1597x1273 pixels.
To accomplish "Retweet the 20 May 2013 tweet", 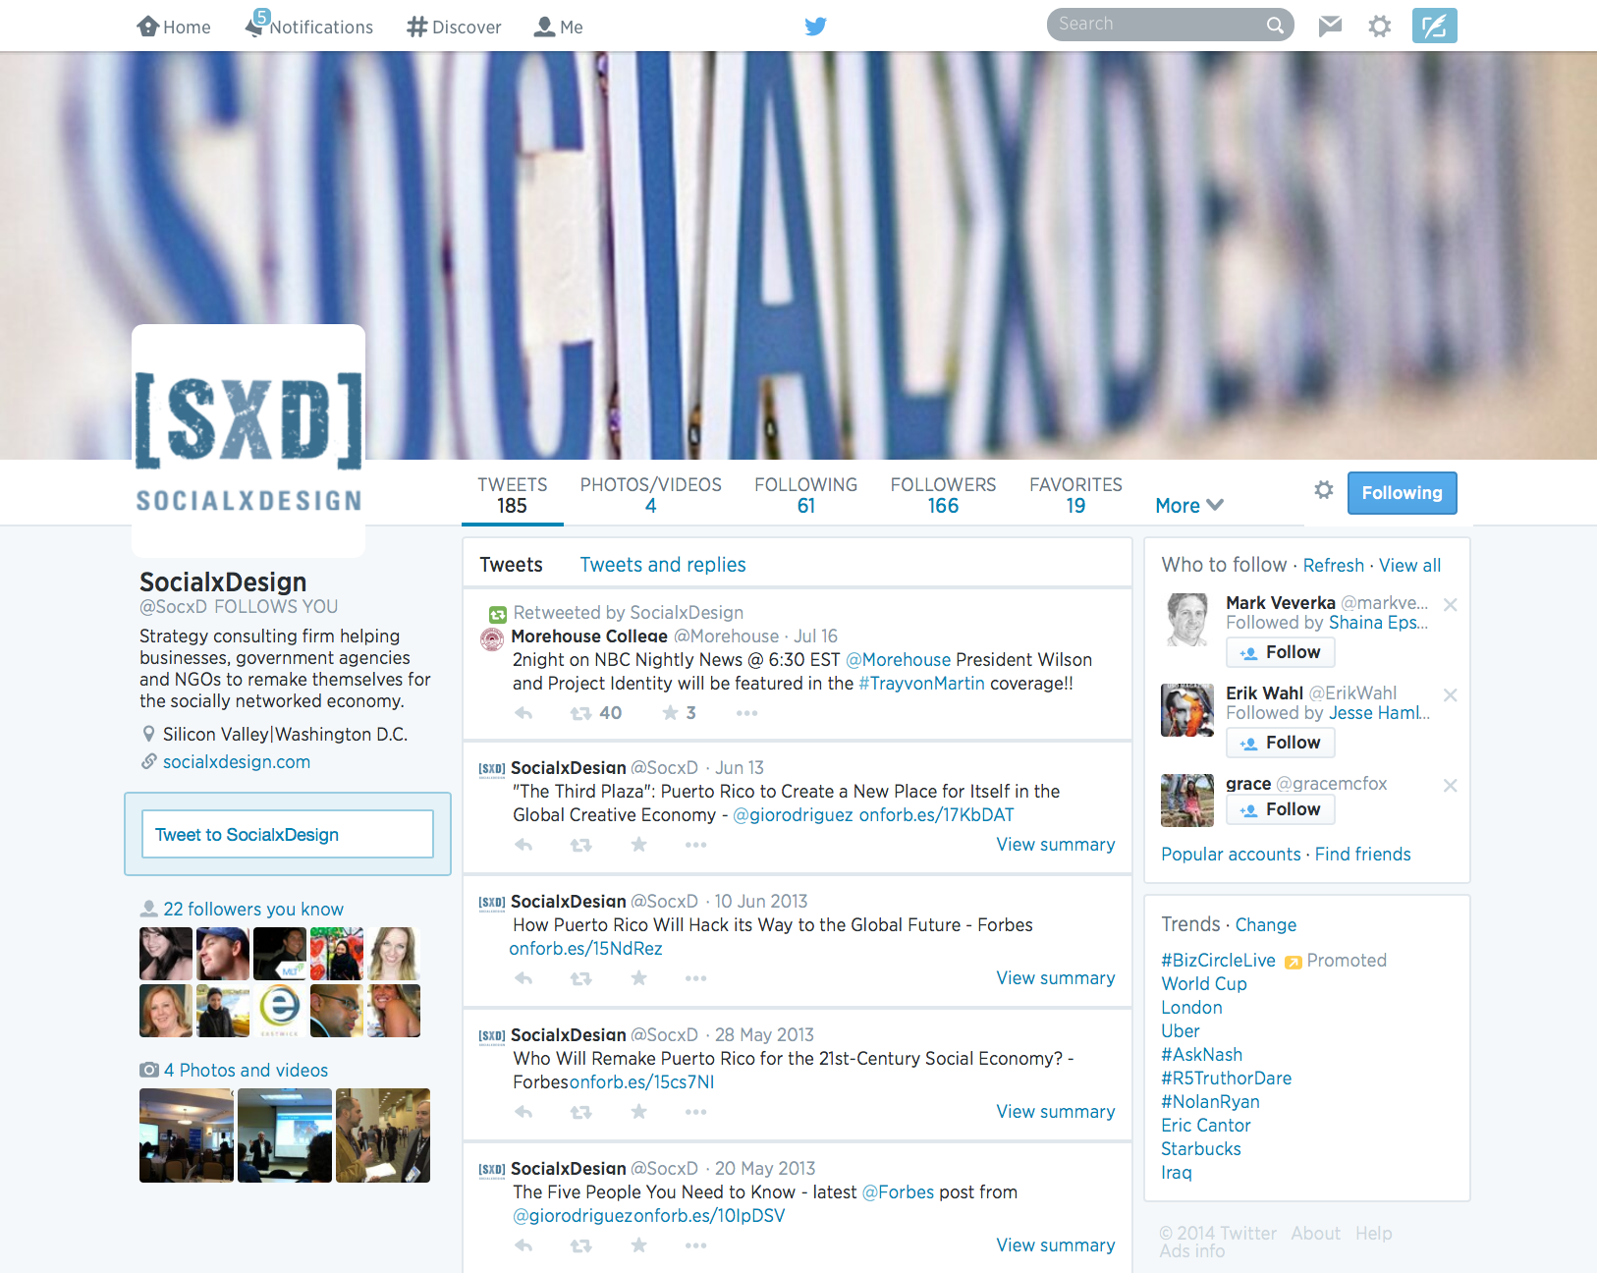I will click(581, 1245).
